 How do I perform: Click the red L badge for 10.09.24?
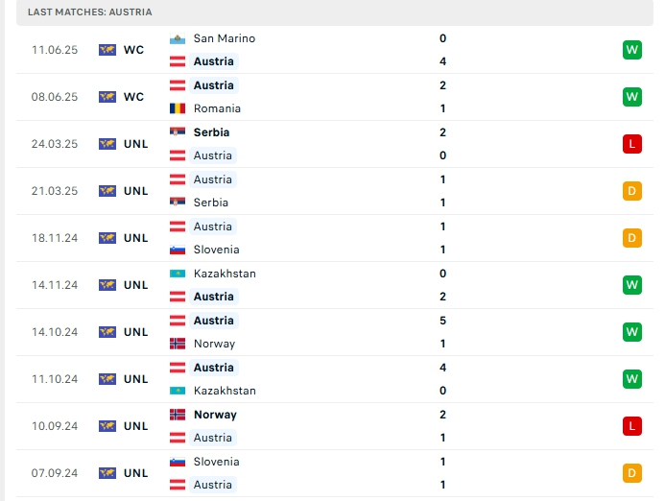pos(632,426)
